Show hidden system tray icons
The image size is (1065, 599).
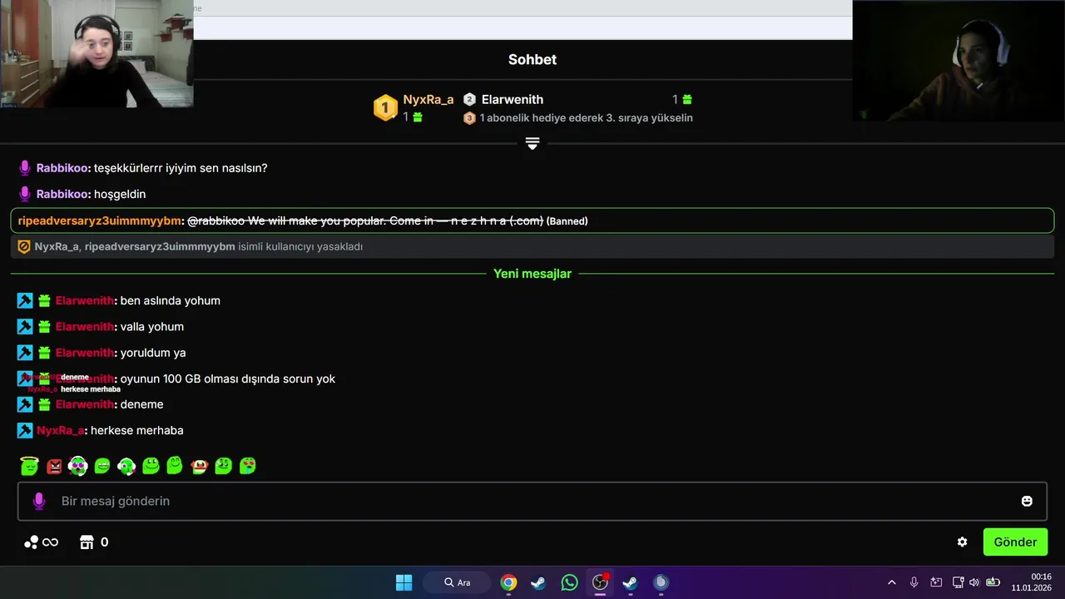(x=892, y=582)
